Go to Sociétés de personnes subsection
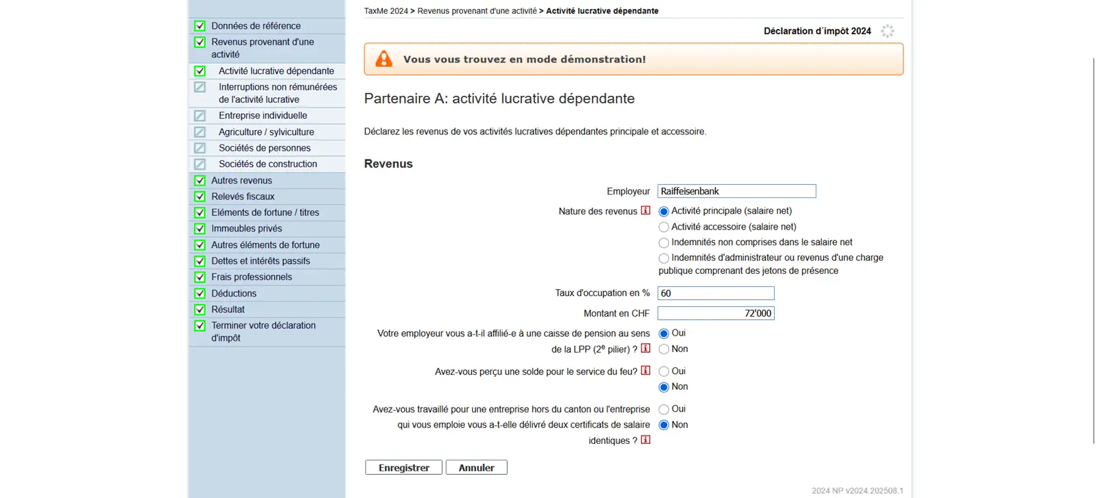 coord(264,148)
